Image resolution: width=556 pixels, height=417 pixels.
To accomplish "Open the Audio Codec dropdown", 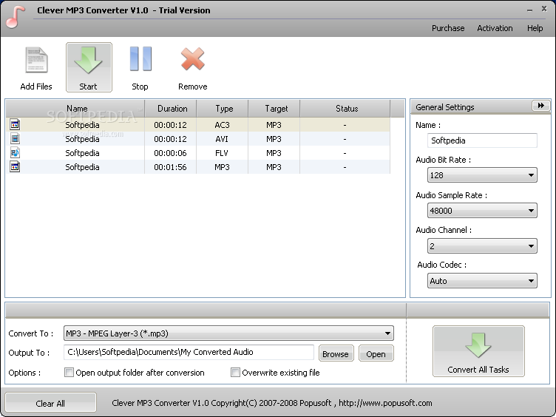I will (x=482, y=281).
